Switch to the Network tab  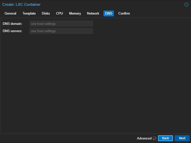[x=93, y=13]
